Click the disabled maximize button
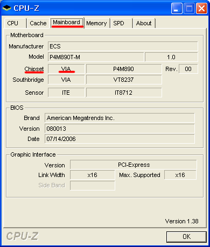The image size is (210, 247). click(x=189, y=8)
